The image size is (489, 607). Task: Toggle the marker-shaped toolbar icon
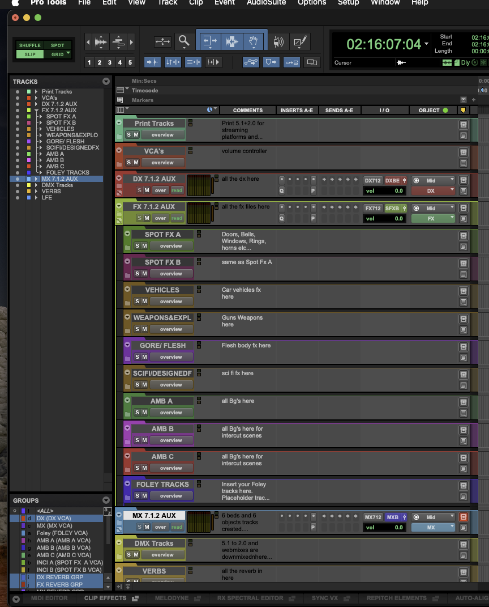(x=271, y=62)
